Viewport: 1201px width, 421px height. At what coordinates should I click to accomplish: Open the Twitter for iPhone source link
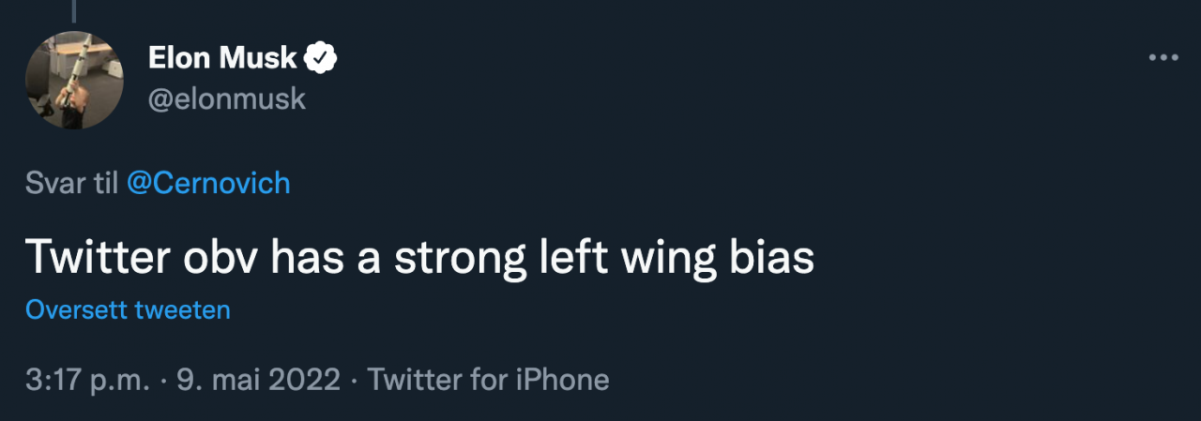tap(488, 380)
